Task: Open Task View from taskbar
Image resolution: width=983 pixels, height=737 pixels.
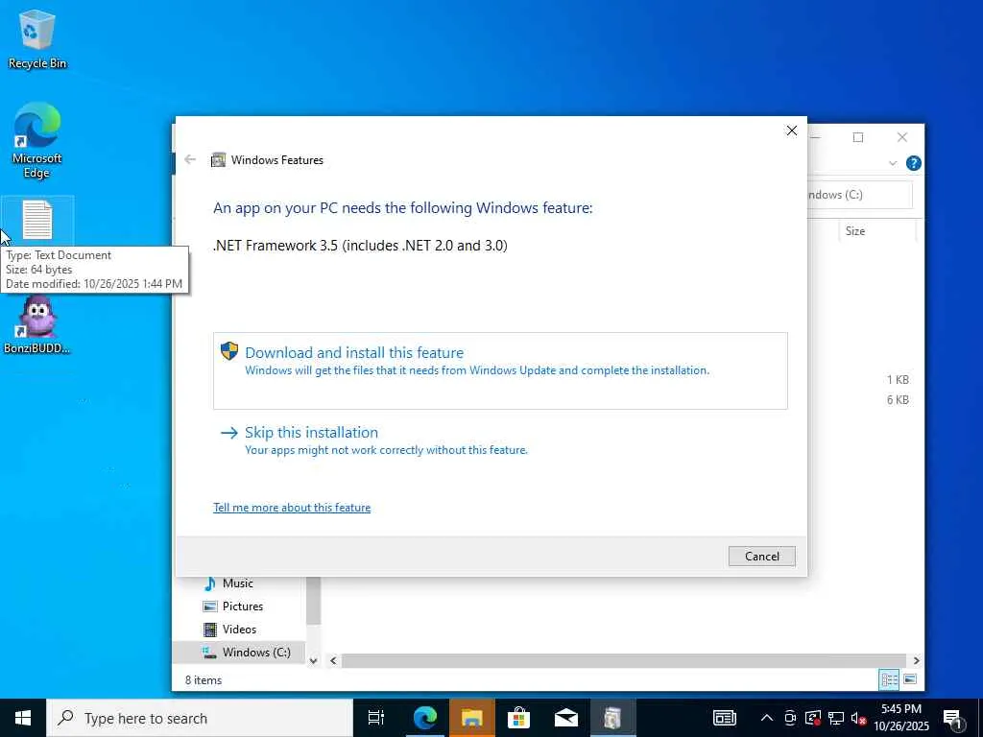Action: click(x=376, y=718)
